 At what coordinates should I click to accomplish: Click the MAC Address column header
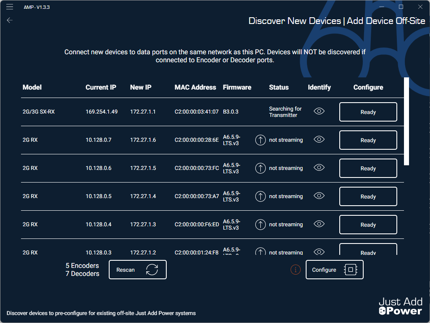[195, 87]
